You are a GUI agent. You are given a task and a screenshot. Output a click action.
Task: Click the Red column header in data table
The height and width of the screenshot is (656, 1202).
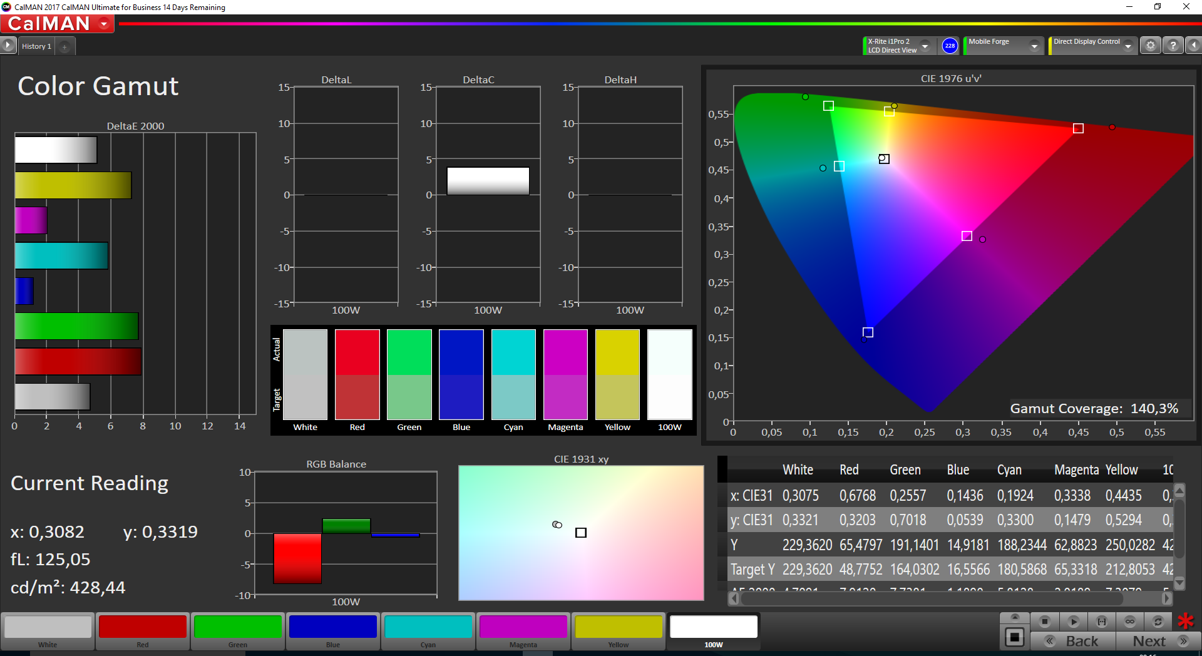849,469
